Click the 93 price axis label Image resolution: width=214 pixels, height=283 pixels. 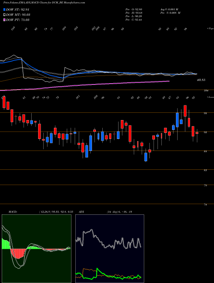click(x=205, y=132)
